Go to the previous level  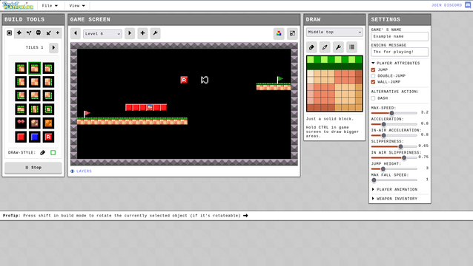(76, 33)
